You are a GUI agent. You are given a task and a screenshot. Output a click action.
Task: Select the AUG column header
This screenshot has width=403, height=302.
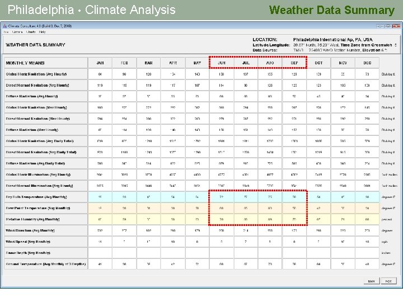click(x=270, y=63)
